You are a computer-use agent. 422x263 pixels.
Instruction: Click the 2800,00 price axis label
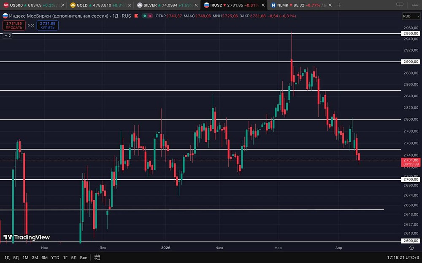411,119
